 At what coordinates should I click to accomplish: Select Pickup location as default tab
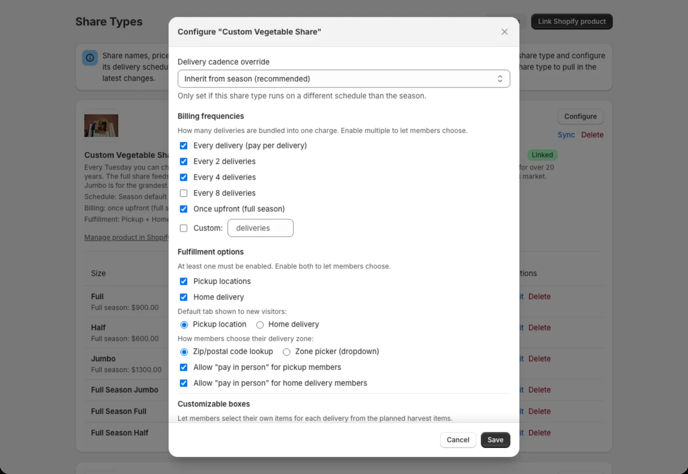pyautogui.click(x=184, y=325)
